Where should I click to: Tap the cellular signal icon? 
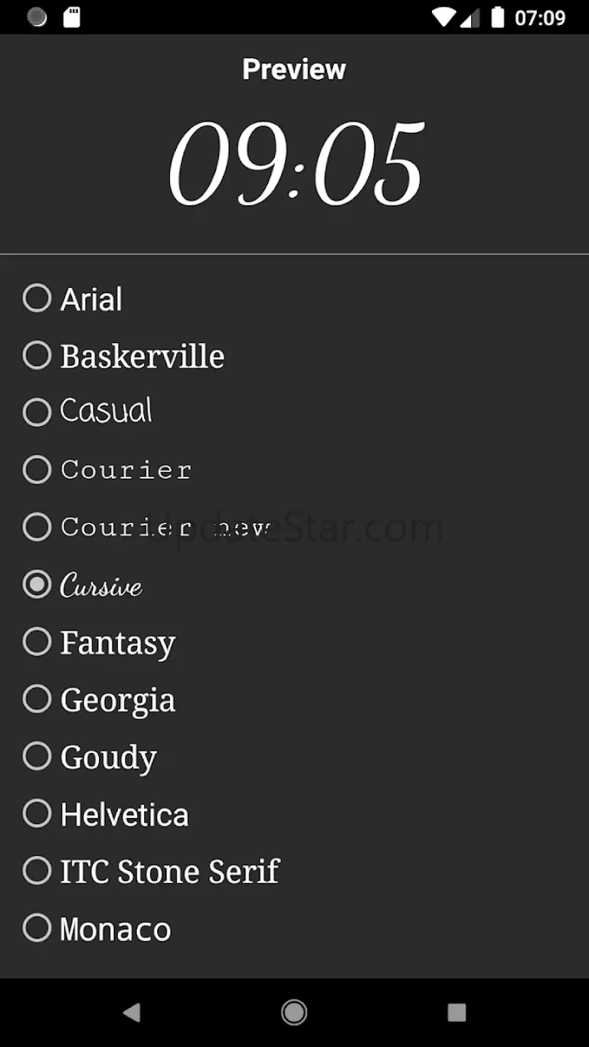(470, 17)
